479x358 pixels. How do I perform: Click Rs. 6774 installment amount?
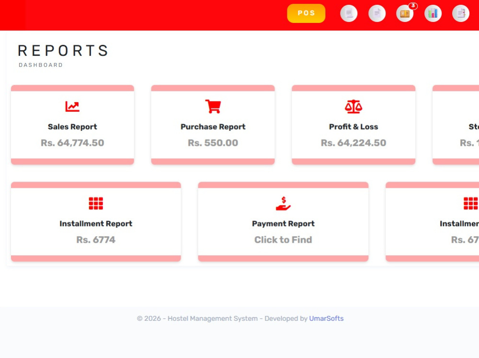point(96,239)
